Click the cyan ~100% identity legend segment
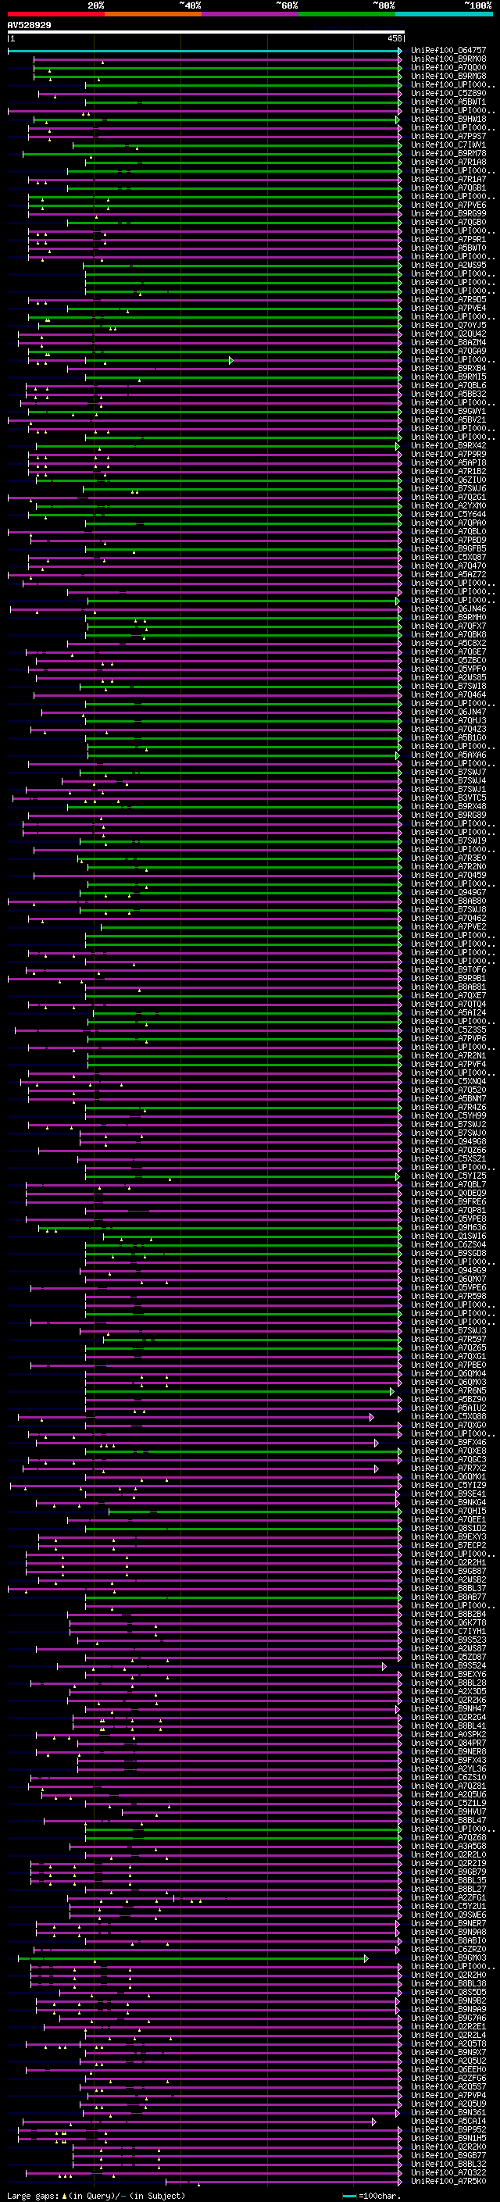Image resolution: width=500 pixels, height=2202 pixels. [443, 14]
